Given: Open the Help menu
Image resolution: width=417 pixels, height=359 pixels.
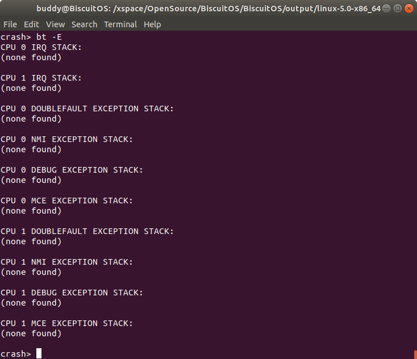Looking at the screenshot, I should pos(152,24).
